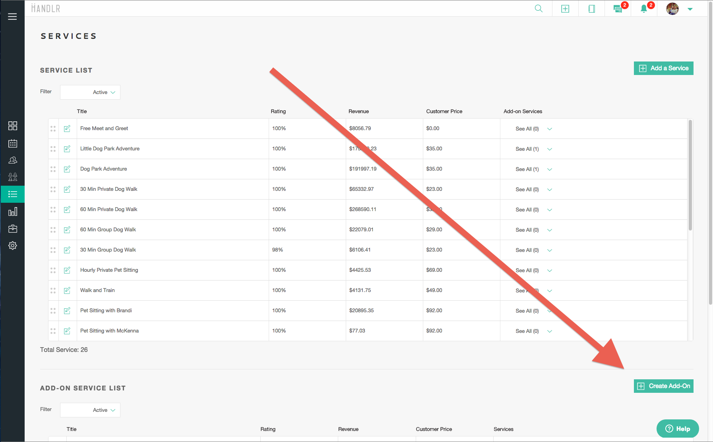Select the services list item in sidebar

(x=13, y=194)
